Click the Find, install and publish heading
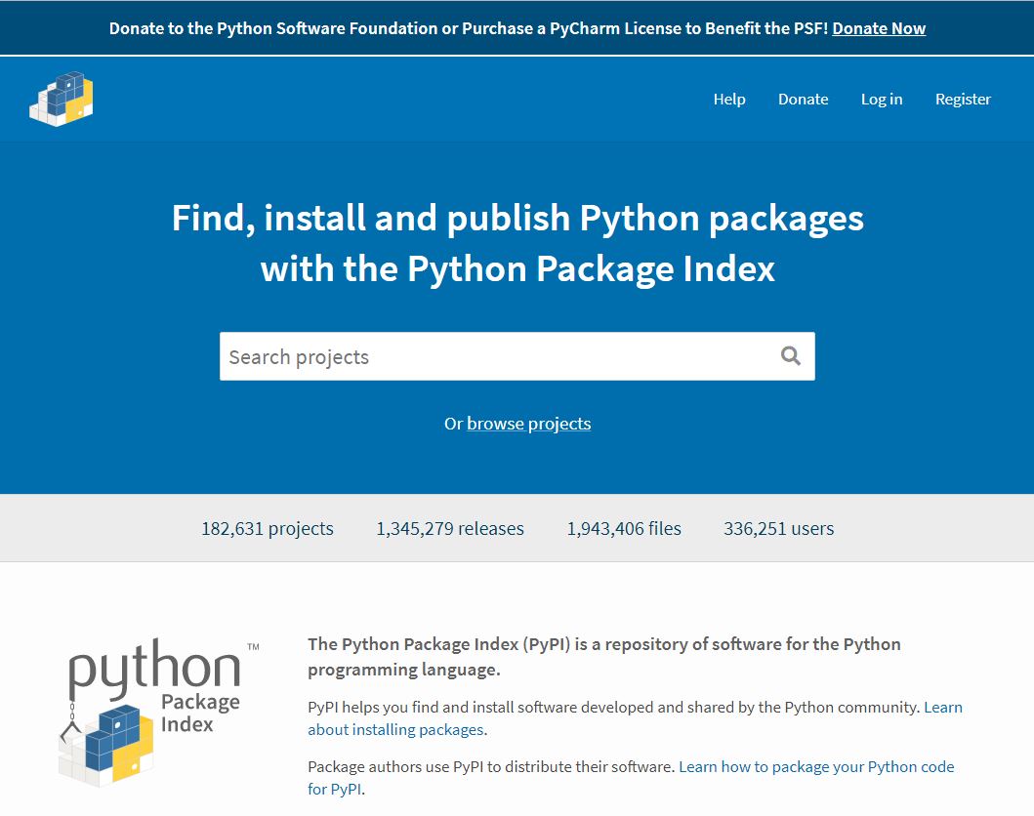The image size is (1034, 816). 517,243
